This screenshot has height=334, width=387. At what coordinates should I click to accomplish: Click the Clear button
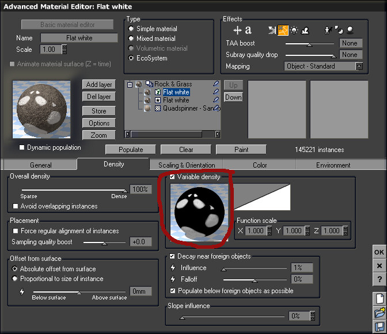point(186,149)
